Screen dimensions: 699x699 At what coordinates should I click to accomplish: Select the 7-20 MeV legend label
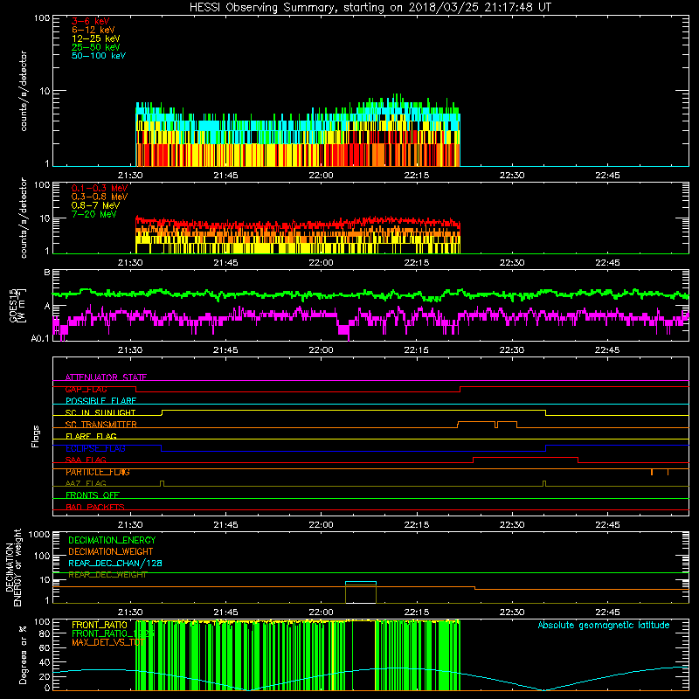point(93,214)
